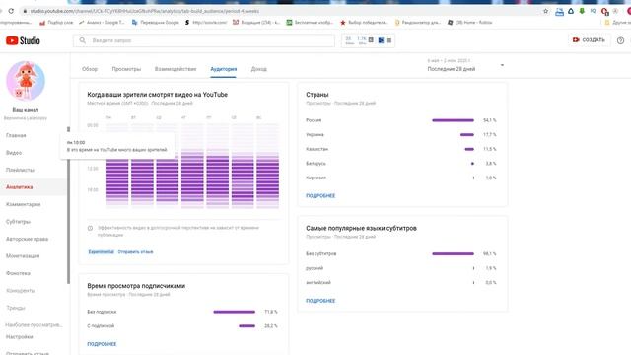Click ПОДРОБНЕЕ under the Страны card
Image resolution: width=631 pixels, height=355 pixels.
pos(320,196)
